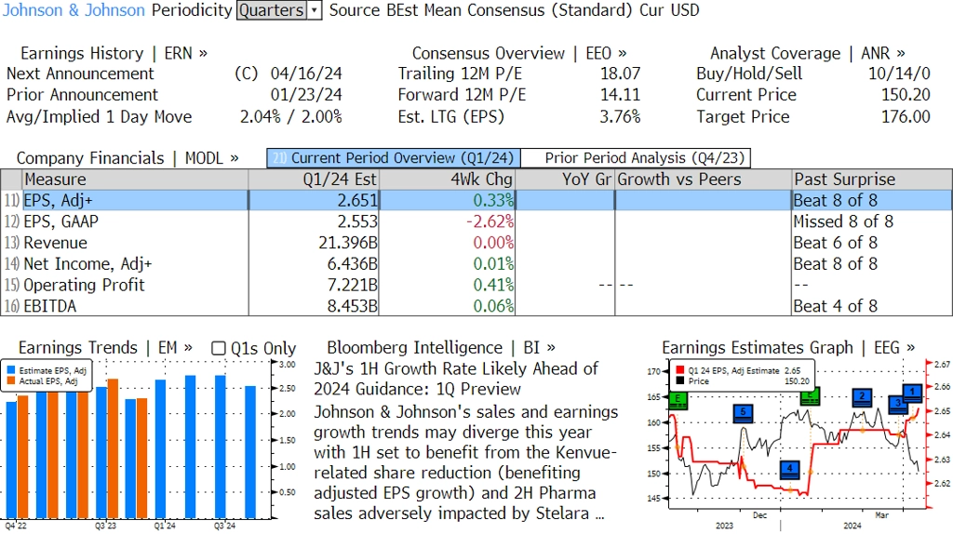Click the EPS GAAP 4Wk change -2.62%
953x534 pixels.
pyautogui.click(x=490, y=221)
